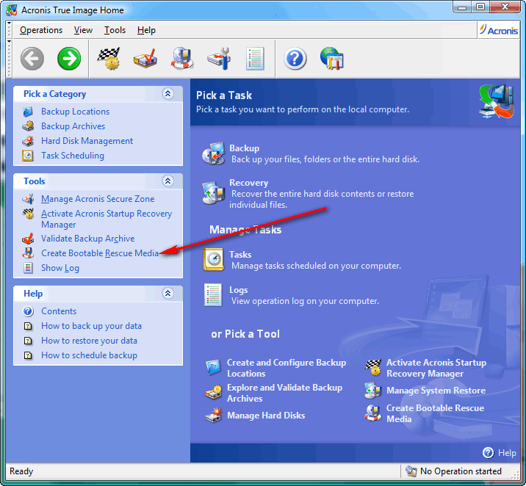526x486 pixels.
Task: Click the Manage System Restore icon
Action: pyautogui.click(x=373, y=391)
